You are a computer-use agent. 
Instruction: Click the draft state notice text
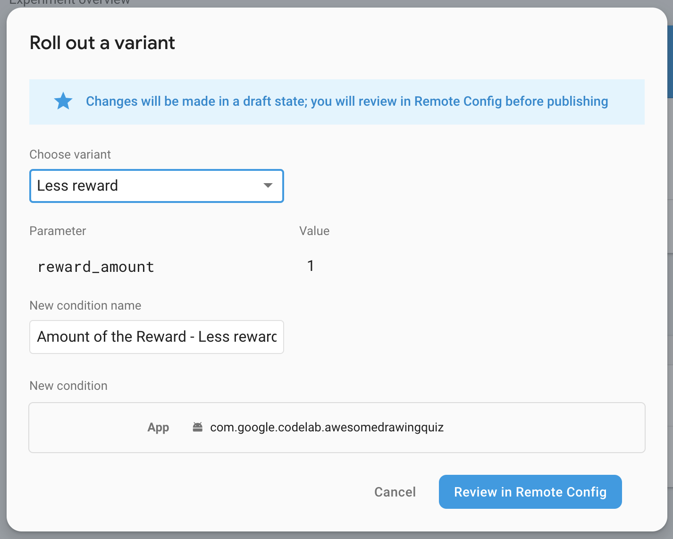click(347, 101)
